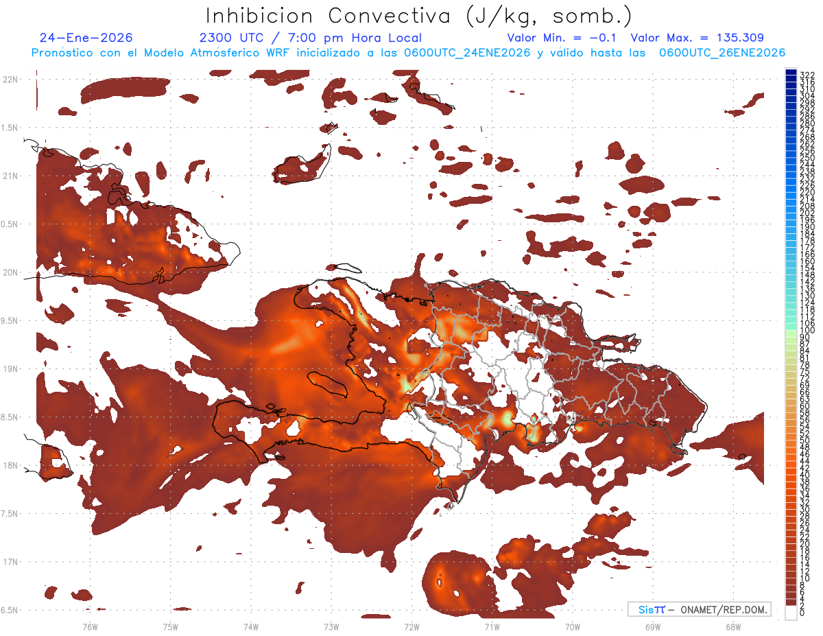The width and height of the screenshot is (823, 636).
Task: Click the '196' color scale label
Action: coord(807,220)
